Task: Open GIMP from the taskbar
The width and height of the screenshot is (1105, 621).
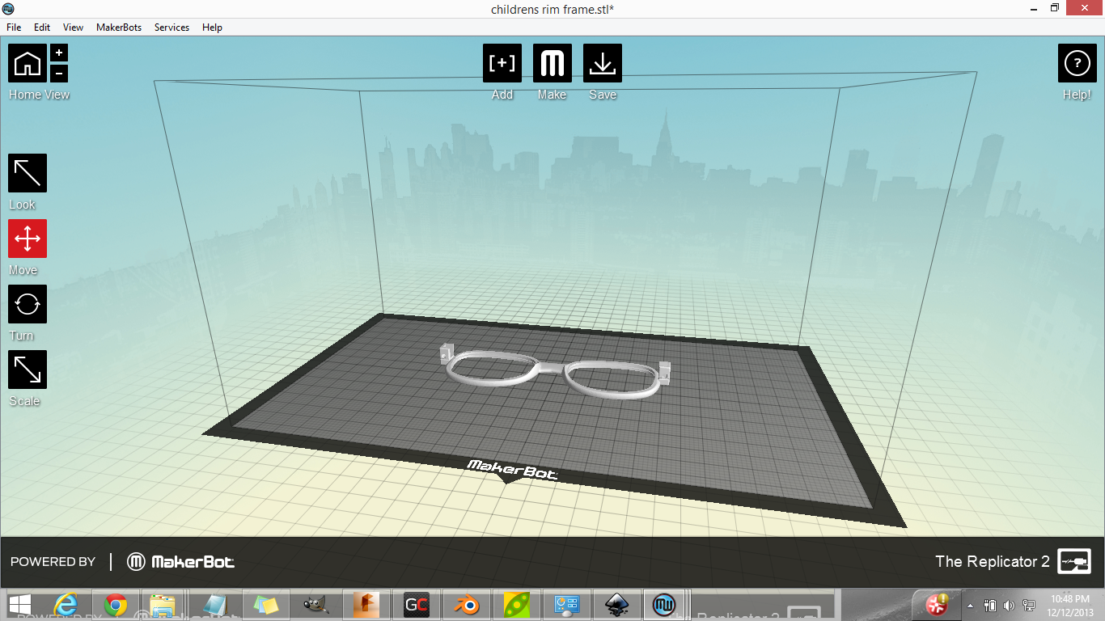Action: pos(315,605)
